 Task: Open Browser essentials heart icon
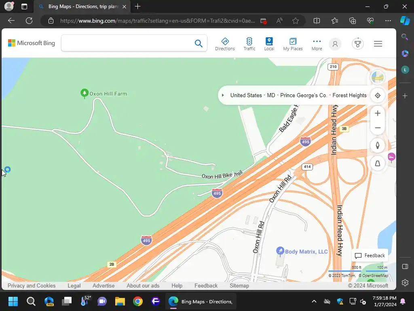point(370,21)
